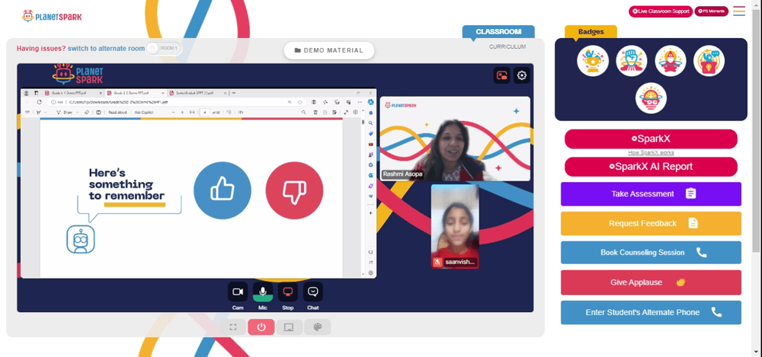Switch to the CLASSROOM tab
The width and height of the screenshot is (762, 357).
click(498, 31)
